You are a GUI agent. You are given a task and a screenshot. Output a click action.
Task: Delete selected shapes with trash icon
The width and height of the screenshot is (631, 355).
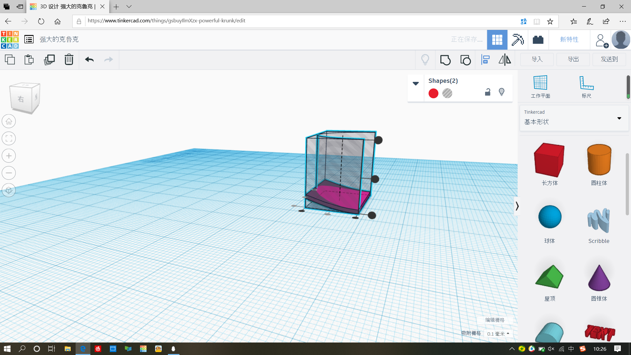pos(69,59)
